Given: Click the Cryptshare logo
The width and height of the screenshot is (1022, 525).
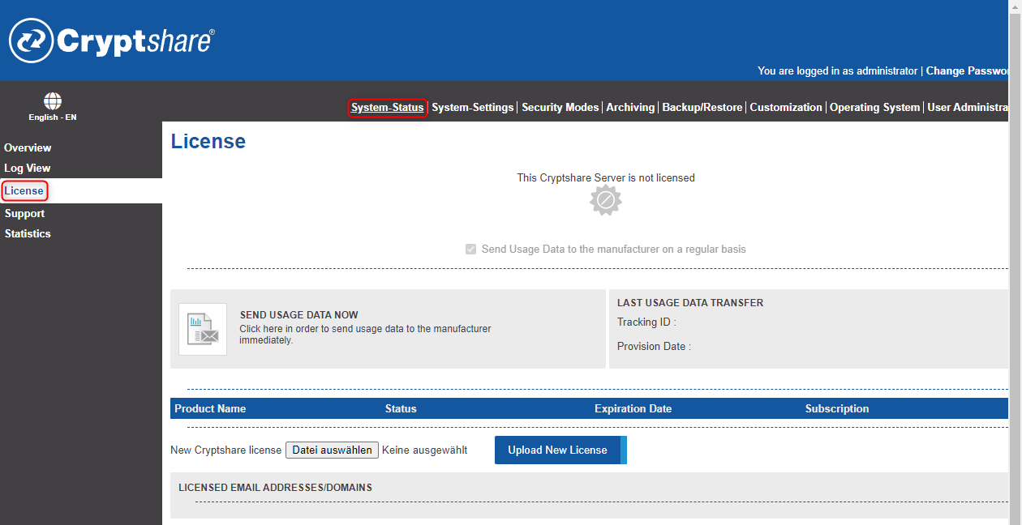Looking at the screenshot, I should tap(111, 39).
